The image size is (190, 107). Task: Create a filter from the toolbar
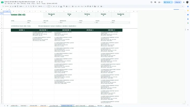click(x=93, y=6)
